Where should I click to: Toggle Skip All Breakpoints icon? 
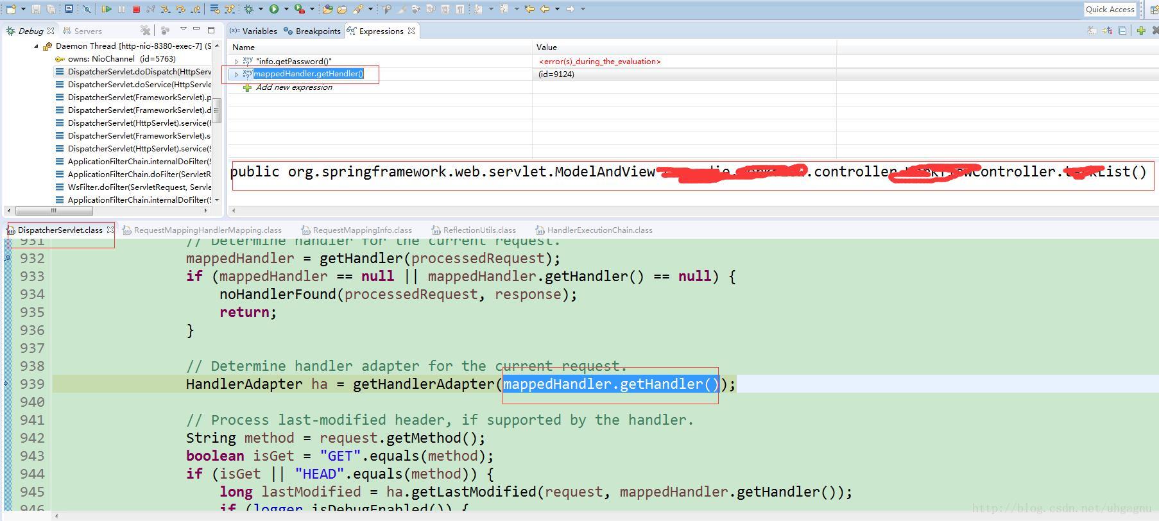[87, 9]
